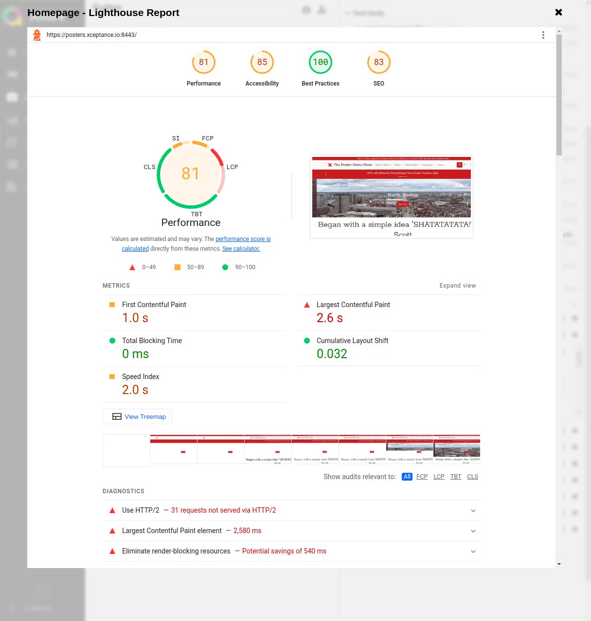This screenshot has height=621, width=591.
Task: Expand Eliminate render-blocking resources chevron
Action: click(473, 552)
